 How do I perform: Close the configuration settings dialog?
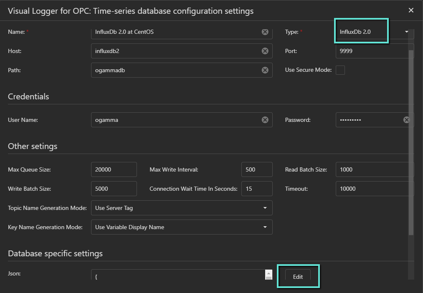[411, 11]
